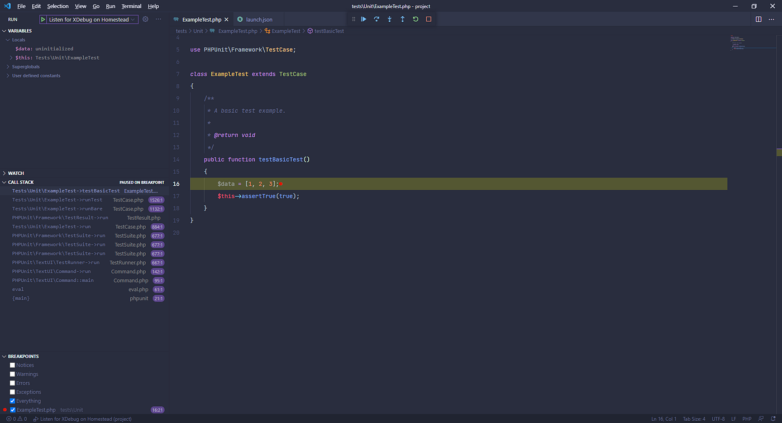This screenshot has width=782, height=423.
Task: Toggle the Warnings breakpoint checkbox
Action: coord(12,374)
